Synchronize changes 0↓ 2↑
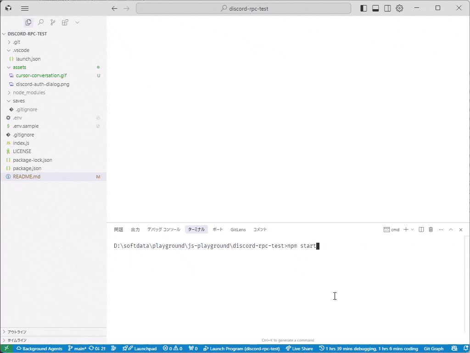 click(97, 348)
